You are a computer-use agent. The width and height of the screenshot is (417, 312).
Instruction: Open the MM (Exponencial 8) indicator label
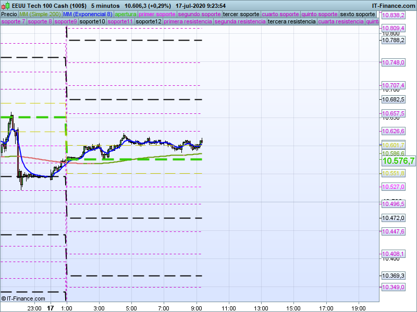point(88,15)
